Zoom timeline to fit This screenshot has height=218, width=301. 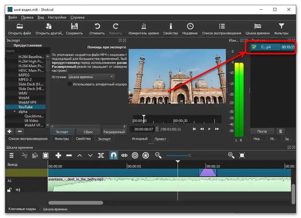(242, 155)
